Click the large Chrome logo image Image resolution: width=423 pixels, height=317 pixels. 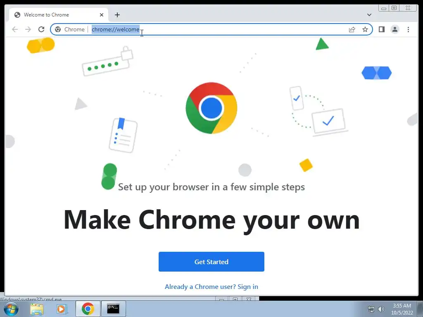coord(211,108)
